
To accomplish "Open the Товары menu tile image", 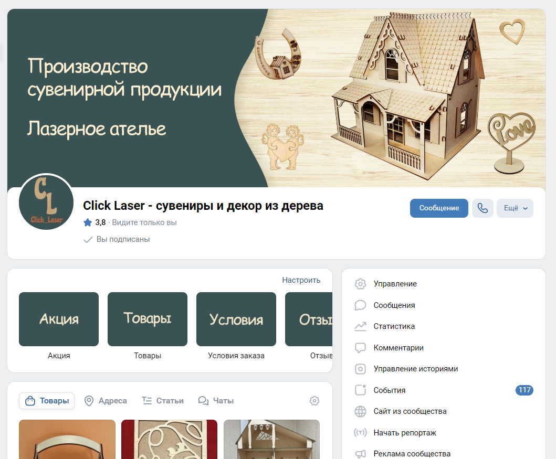I will click(148, 319).
